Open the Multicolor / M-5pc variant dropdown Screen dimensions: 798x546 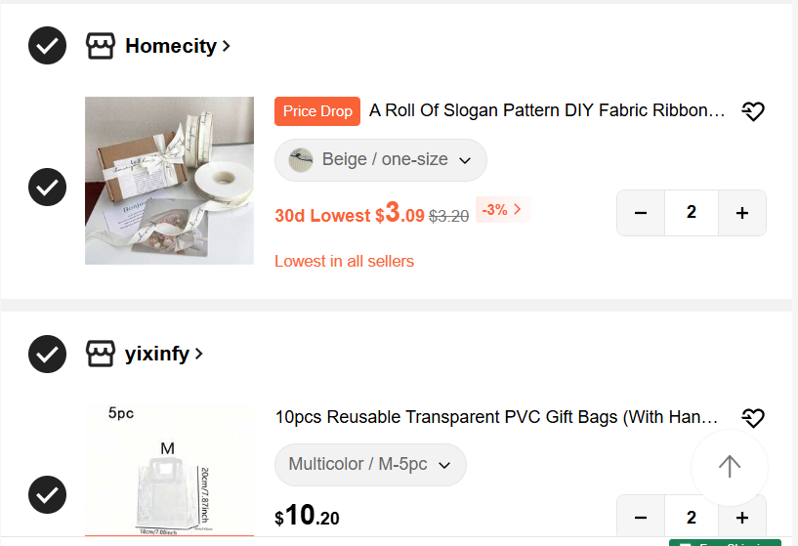(x=370, y=465)
